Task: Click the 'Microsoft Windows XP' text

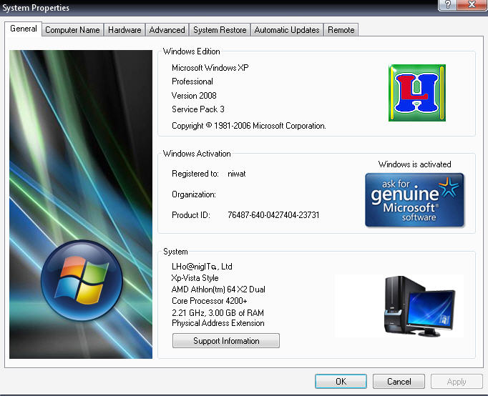Action: click(210, 68)
